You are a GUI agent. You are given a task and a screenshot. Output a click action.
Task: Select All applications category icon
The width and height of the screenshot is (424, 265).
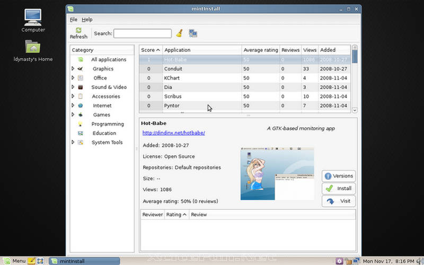coord(81,59)
